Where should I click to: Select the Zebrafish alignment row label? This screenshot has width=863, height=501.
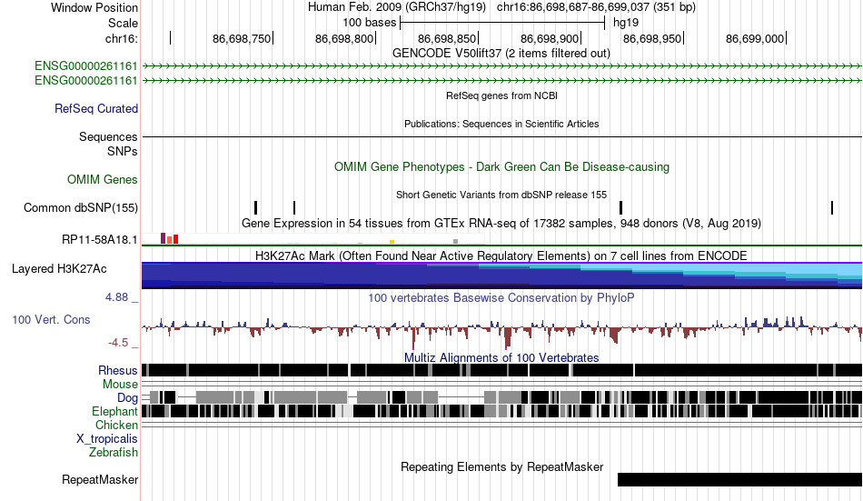pyautogui.click(x=114, y=453)
